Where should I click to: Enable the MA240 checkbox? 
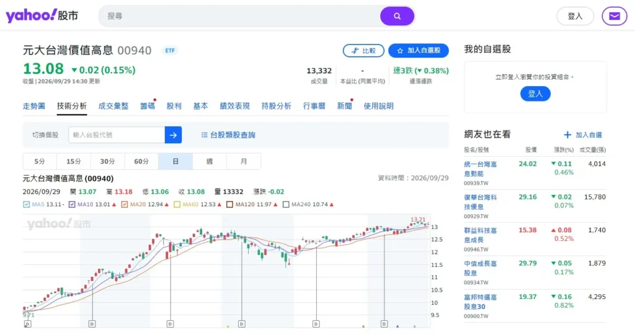(x=286, y=205)
